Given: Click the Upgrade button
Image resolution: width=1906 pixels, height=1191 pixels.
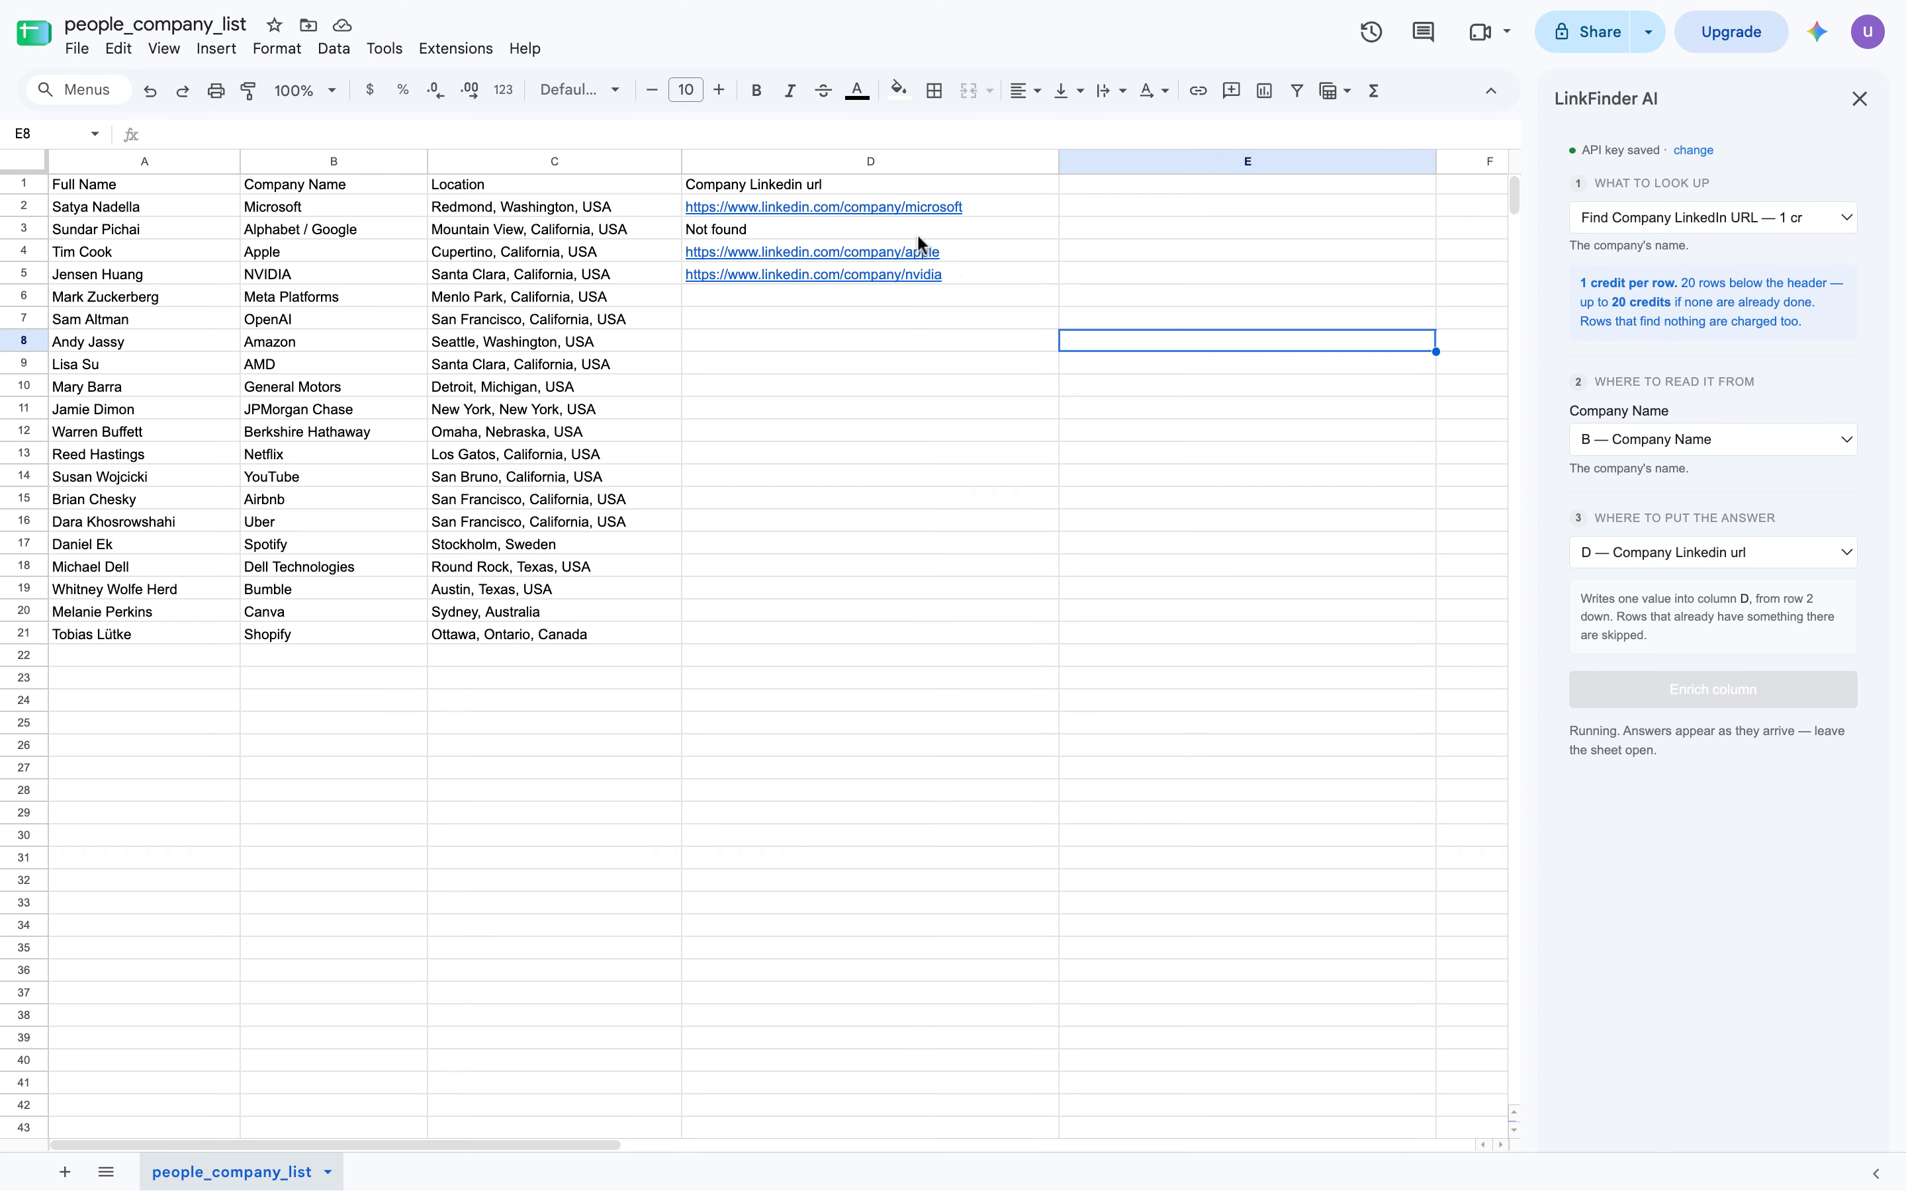Looking at the screenshot, I should tap(1731, 32).
